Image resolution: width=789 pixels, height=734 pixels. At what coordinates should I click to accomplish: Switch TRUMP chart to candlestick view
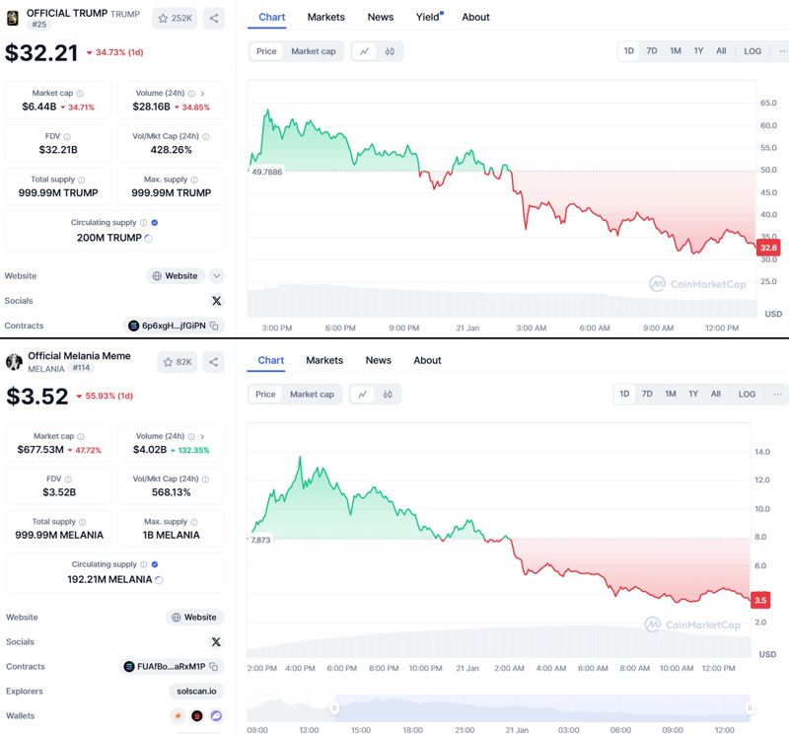(x=390, y=51)
